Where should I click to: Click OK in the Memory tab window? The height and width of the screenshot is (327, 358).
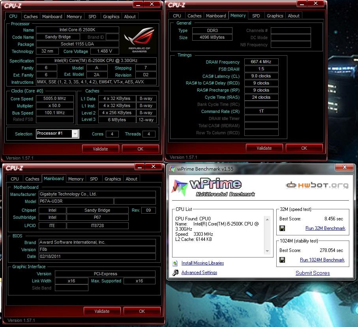[x=304, y=148]
